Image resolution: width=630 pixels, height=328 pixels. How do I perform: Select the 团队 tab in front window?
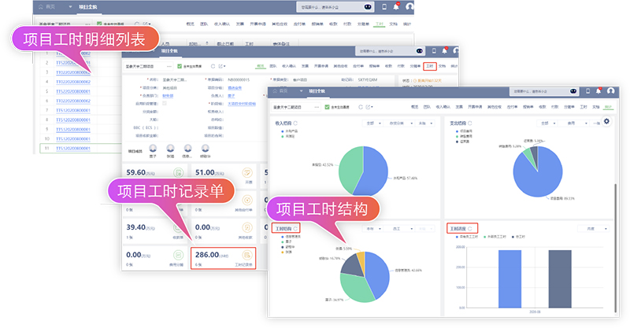tap(427, 107)
